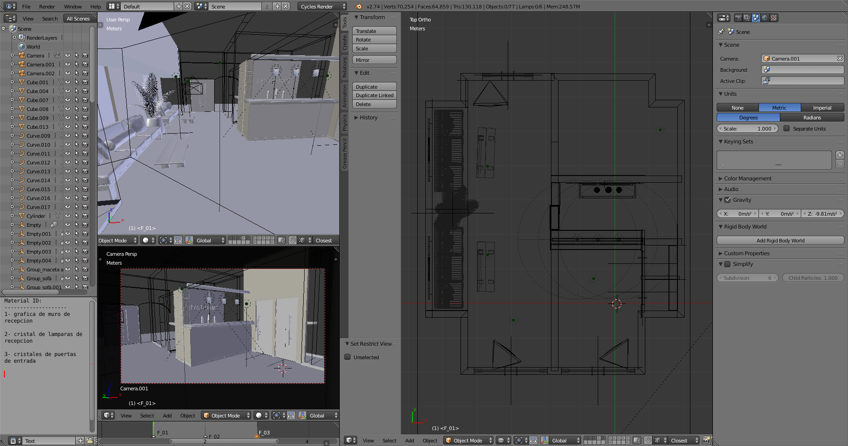
Task: Open the Render properties camera tab
Action: coord(738,18)
